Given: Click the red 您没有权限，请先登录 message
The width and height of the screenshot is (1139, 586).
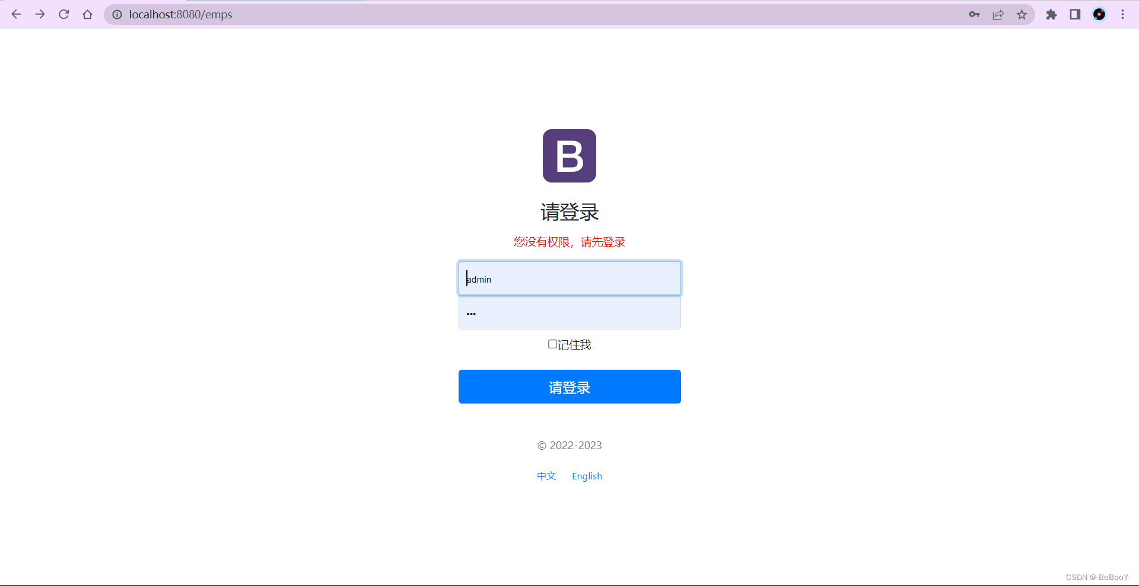Looking at the screenshot, I should click(x=569, y=242).
